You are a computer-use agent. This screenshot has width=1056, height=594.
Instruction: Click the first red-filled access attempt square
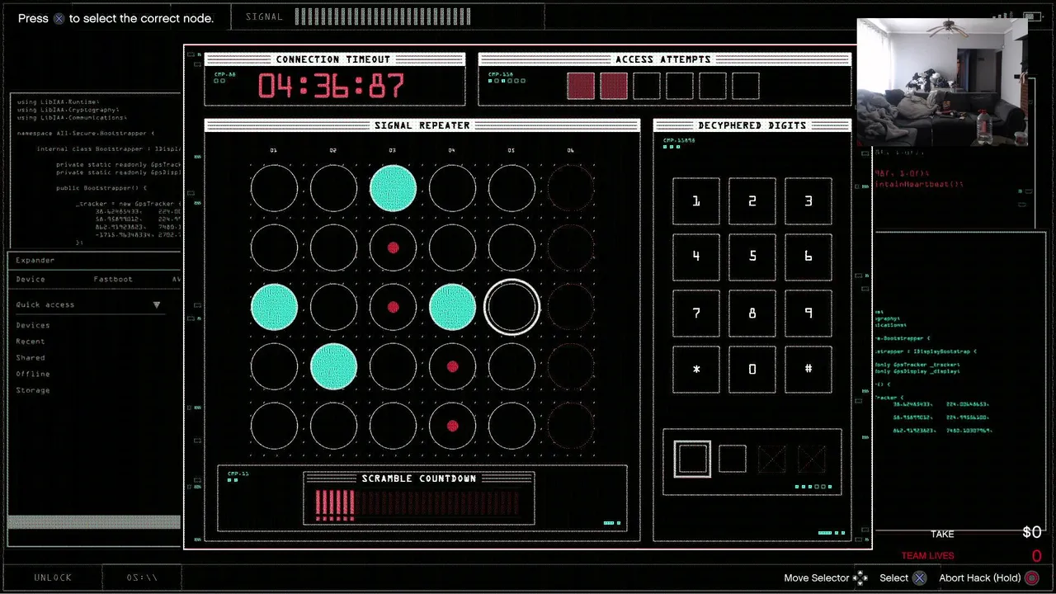coord(581,86)
